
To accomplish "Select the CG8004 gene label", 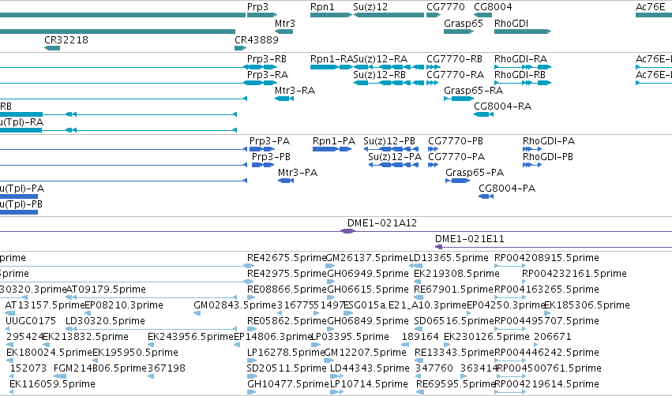I will click(493, 7).
